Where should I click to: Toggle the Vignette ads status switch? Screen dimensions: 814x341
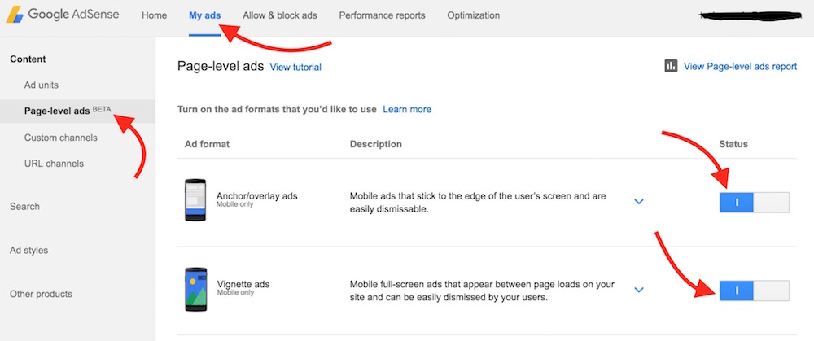click(754, 290)
